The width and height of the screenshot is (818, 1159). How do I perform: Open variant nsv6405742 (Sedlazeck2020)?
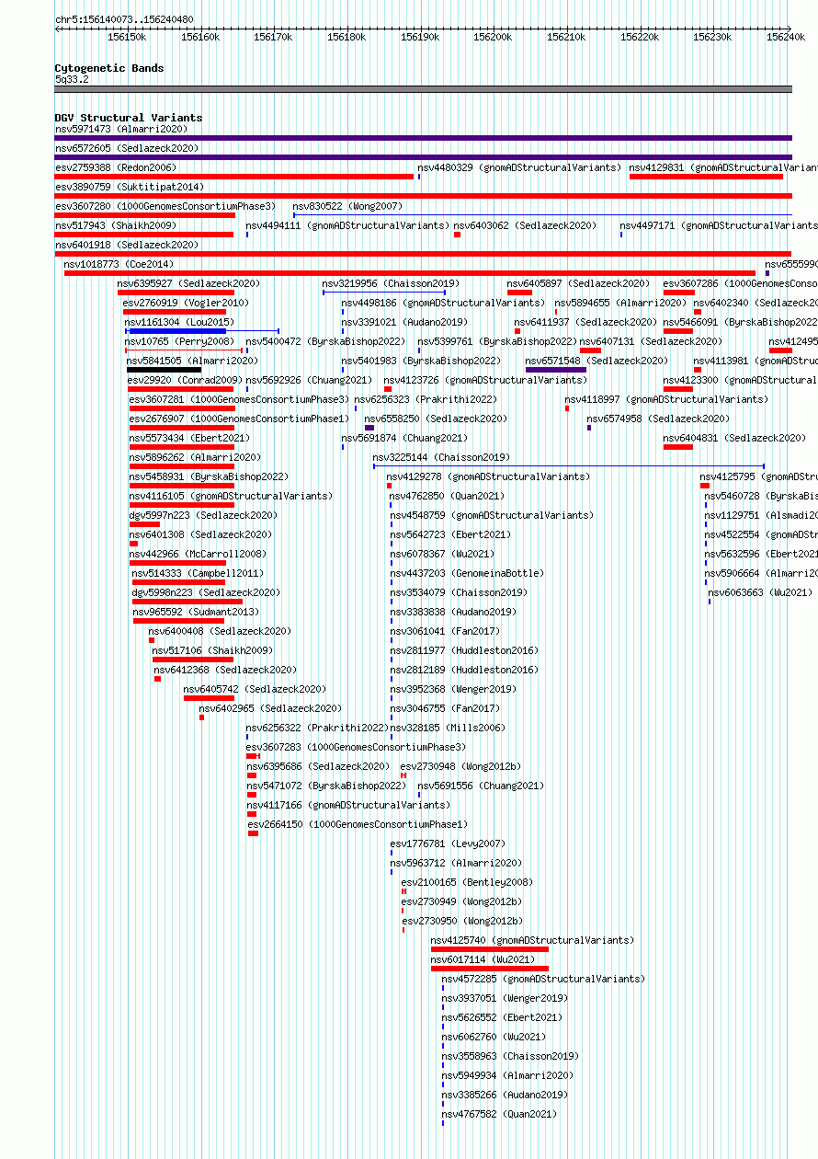255,689
